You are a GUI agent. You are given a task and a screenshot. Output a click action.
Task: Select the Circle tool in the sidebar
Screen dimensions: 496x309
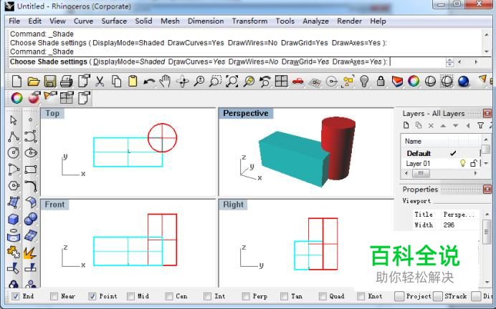tap(14, 153)
